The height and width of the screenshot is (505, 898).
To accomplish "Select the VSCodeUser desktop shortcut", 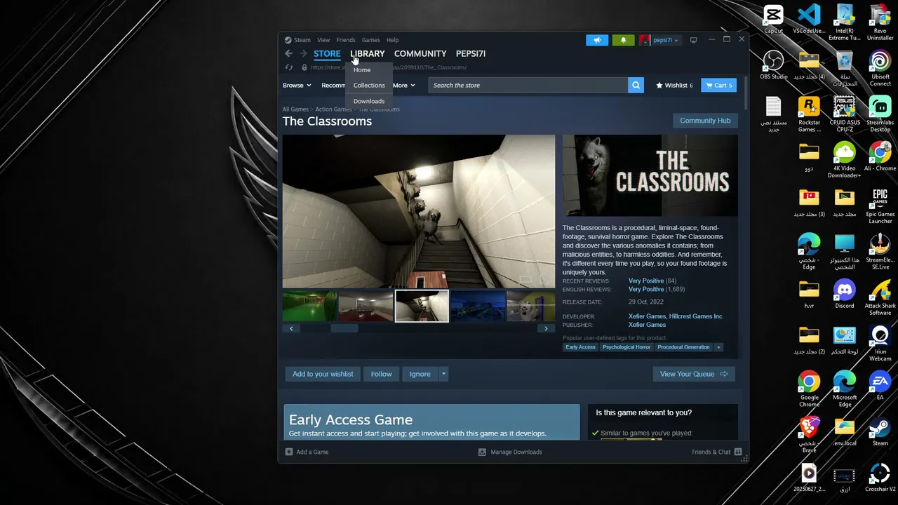I will (x=809, y=19).
